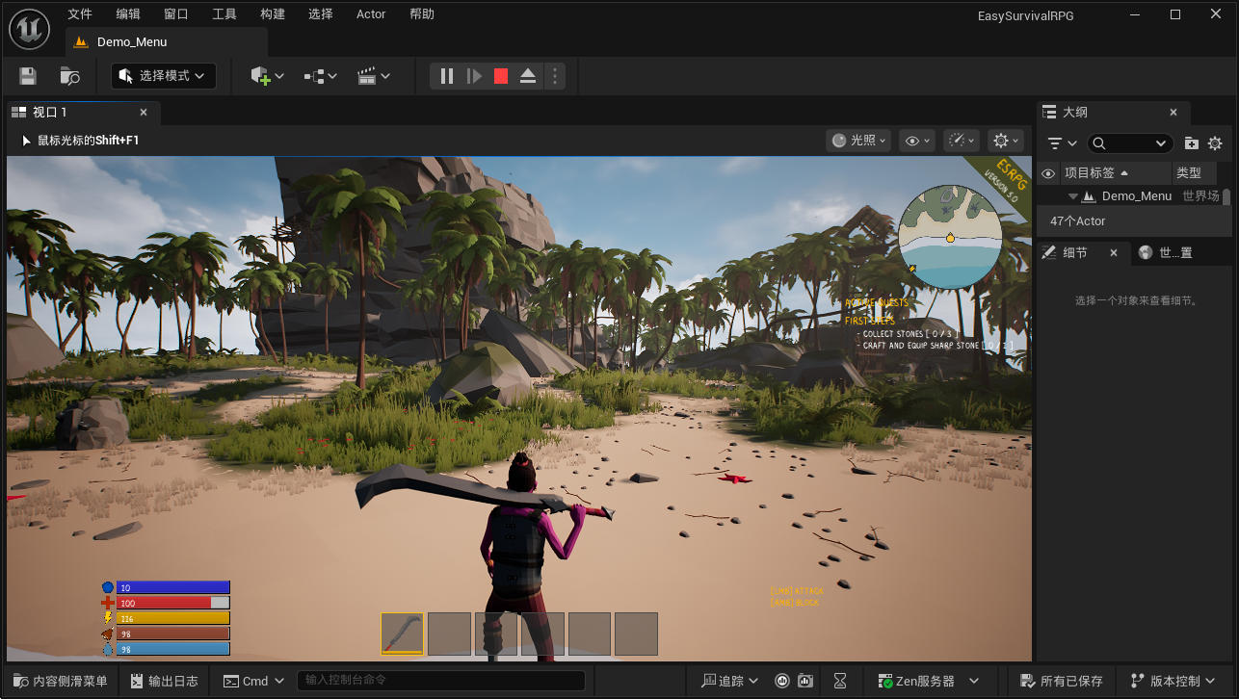This screenshot has height=699, width=1239.
Task: Pause the running simulation
Action: tap(446, 76)
